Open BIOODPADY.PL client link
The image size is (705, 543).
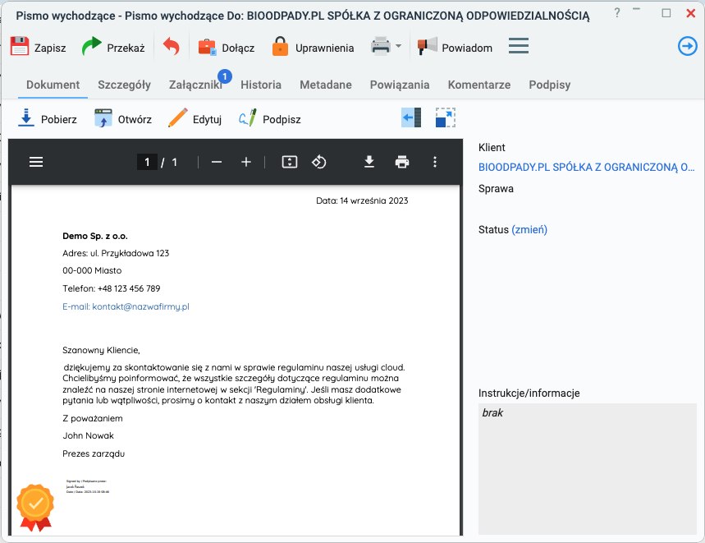click(x=586, y=168)
